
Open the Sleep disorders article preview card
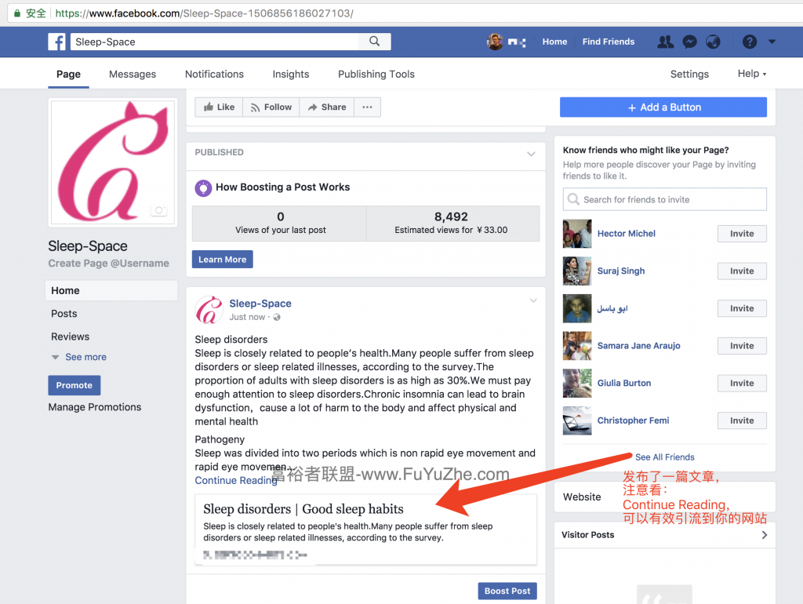tap(365, 529)
